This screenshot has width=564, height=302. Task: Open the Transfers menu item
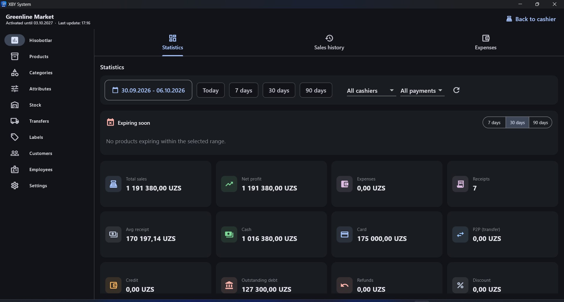pyautogui.click(x=39, y=121)
